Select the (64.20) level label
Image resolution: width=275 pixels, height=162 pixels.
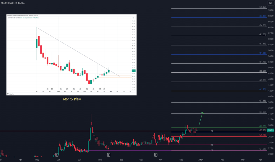tap(263, 25)
